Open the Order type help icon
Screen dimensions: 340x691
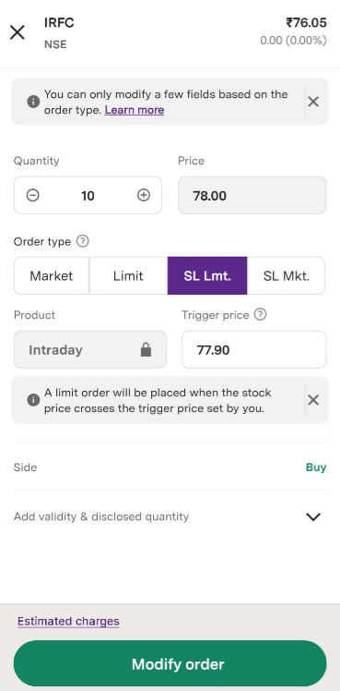tap(83, 241)
